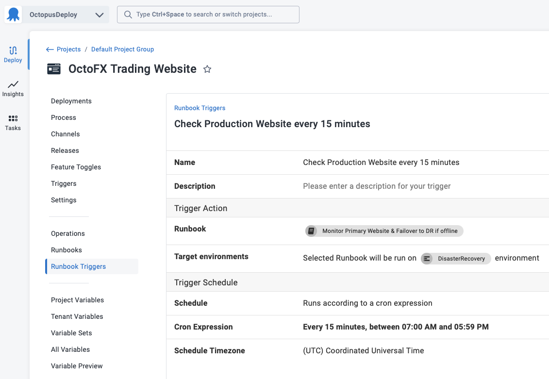
Task: Expand the Schedule row of the trigger
Action: tap(357, 303)
